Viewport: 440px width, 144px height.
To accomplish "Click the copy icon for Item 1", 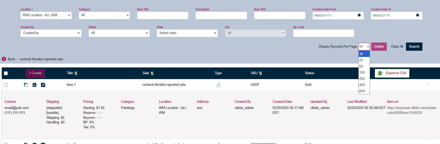I will point(26,85).
